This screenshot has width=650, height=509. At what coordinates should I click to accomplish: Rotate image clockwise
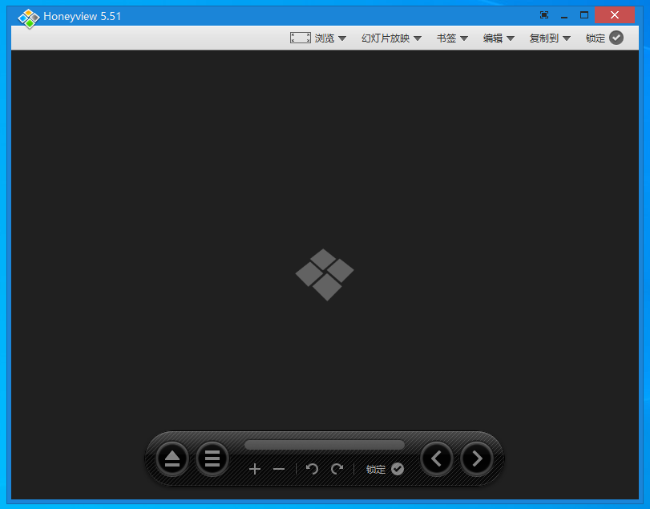337,469
